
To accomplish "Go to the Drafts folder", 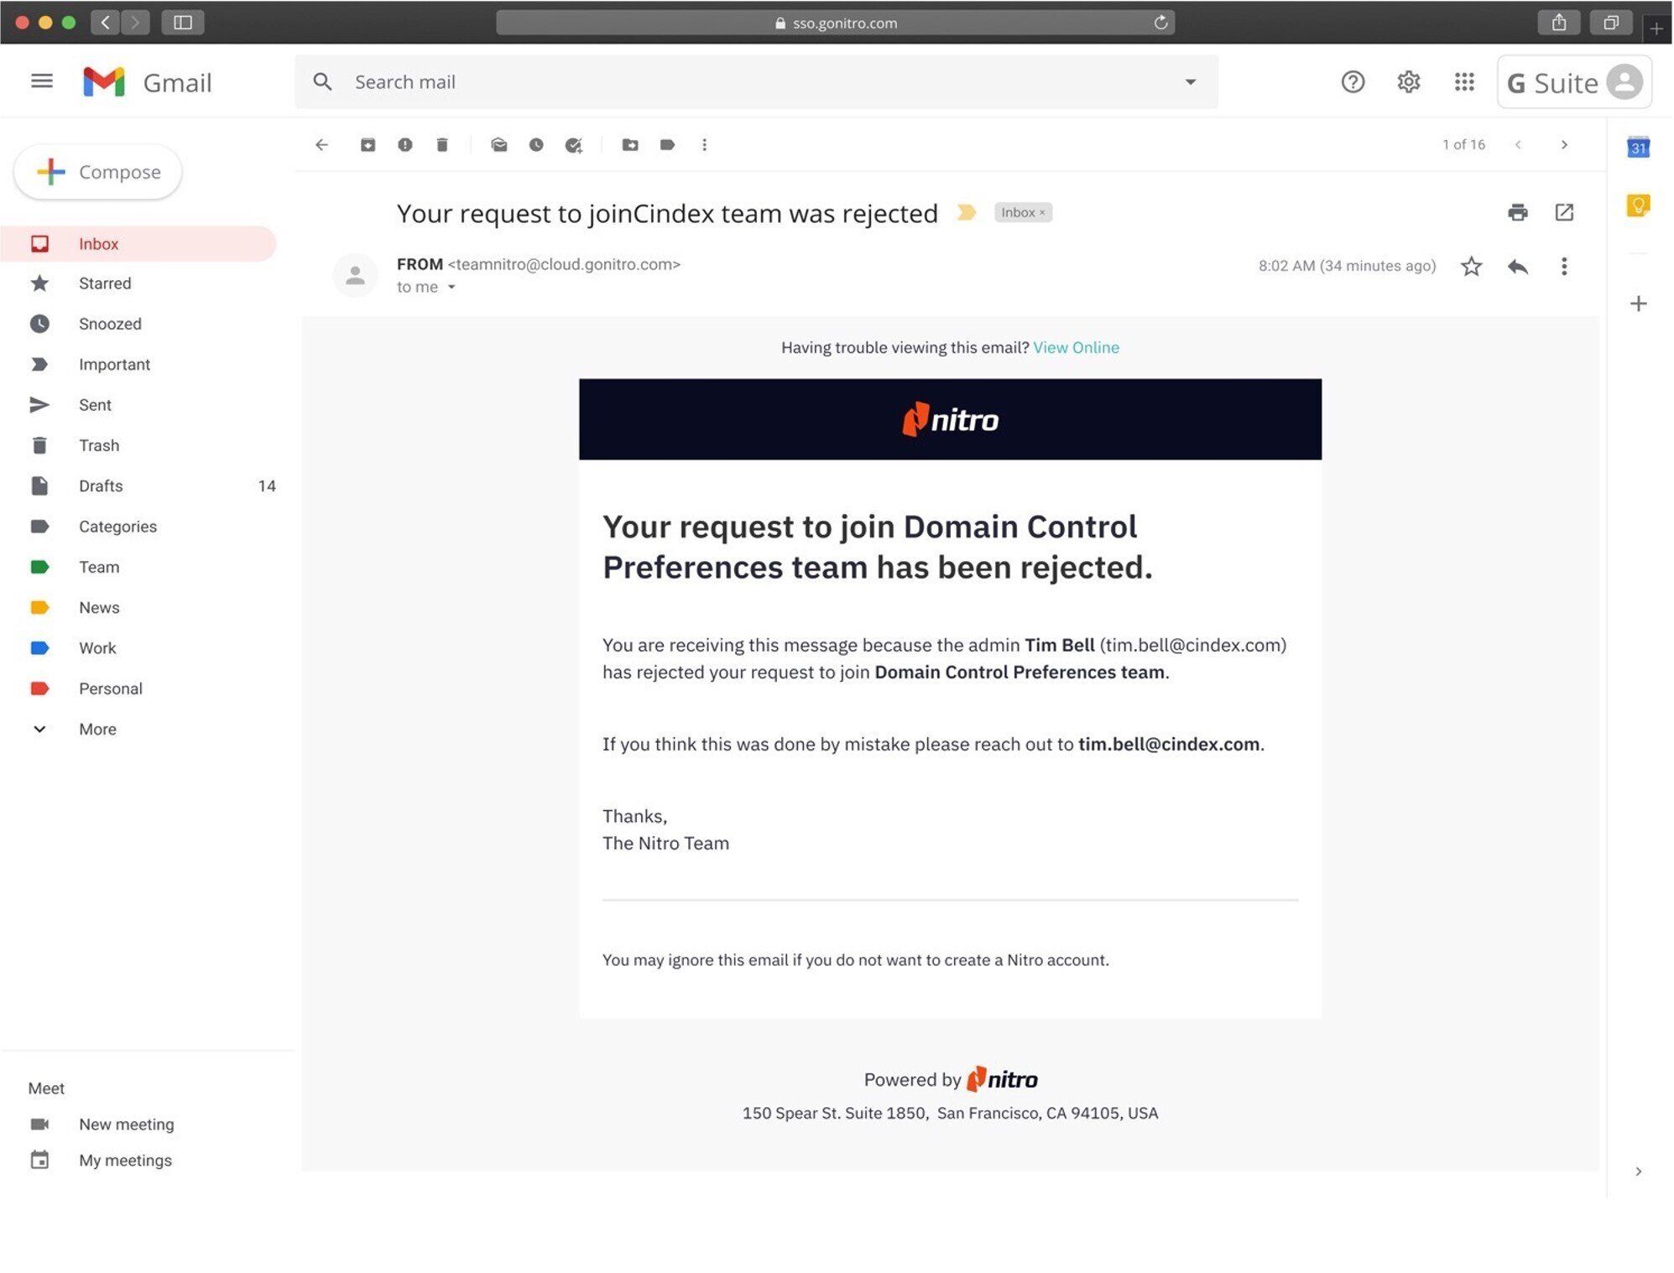I will point(101,486).
